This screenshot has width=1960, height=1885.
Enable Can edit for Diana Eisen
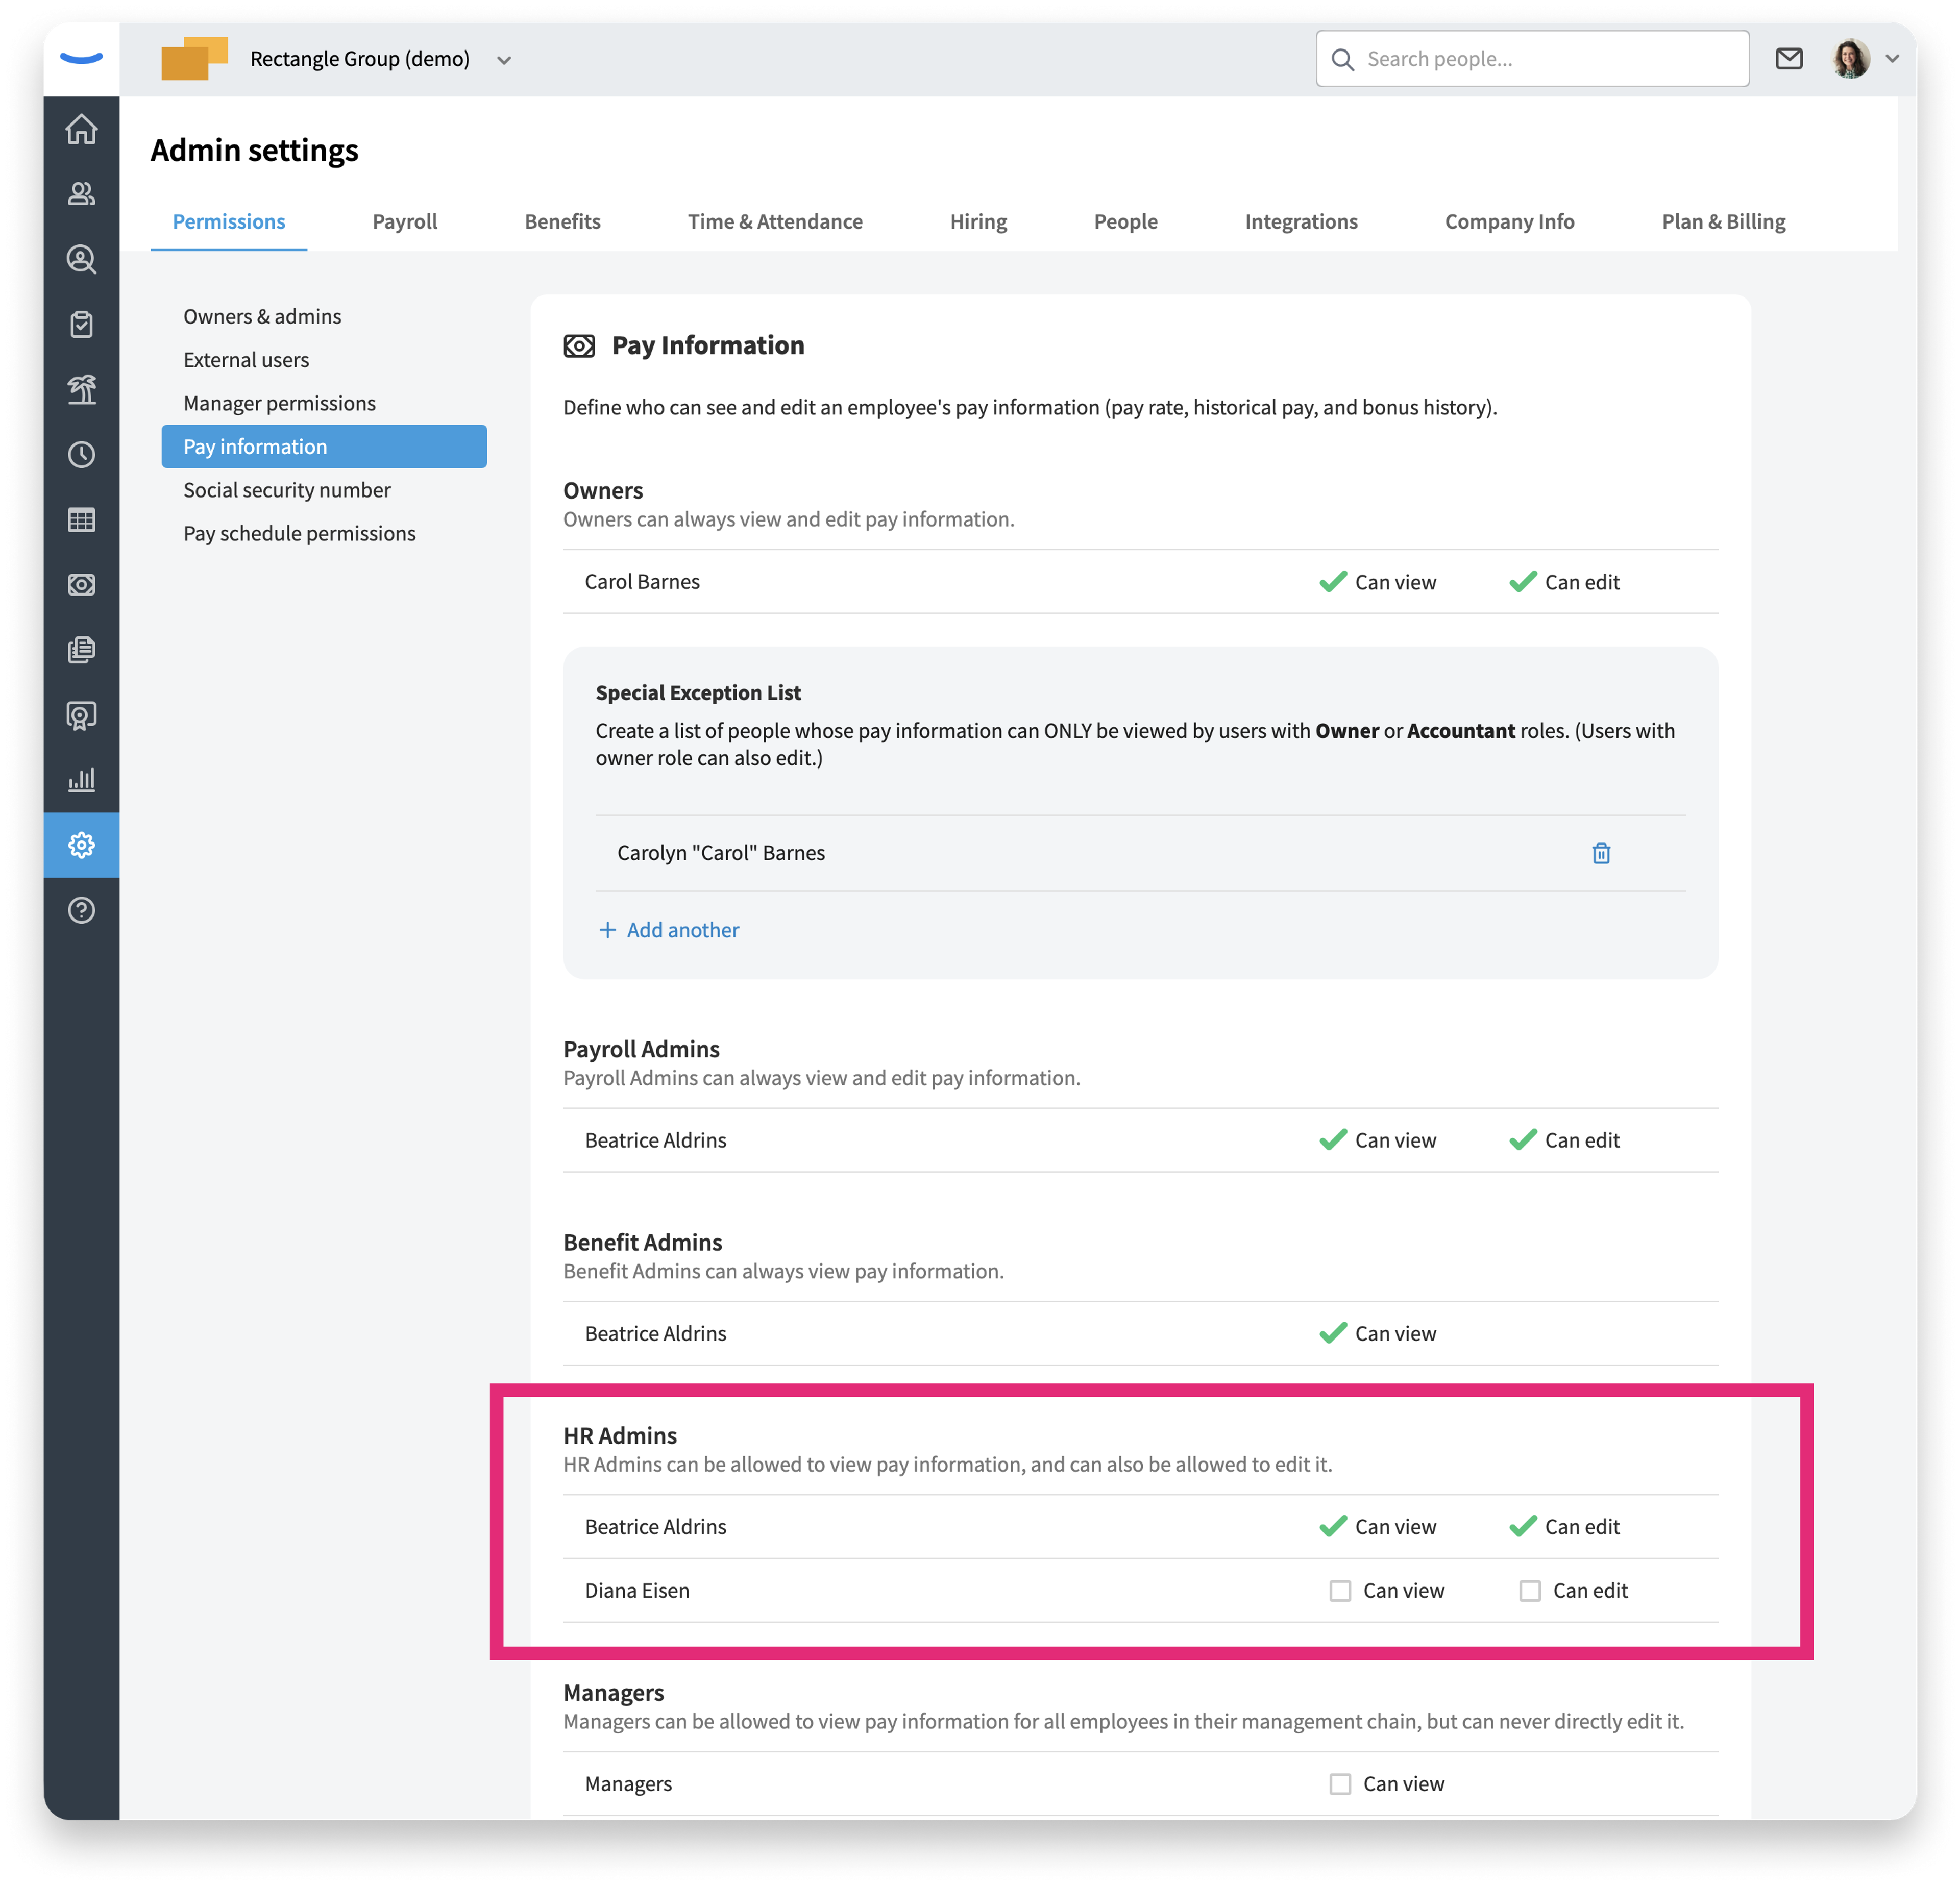[1530, 1590]
